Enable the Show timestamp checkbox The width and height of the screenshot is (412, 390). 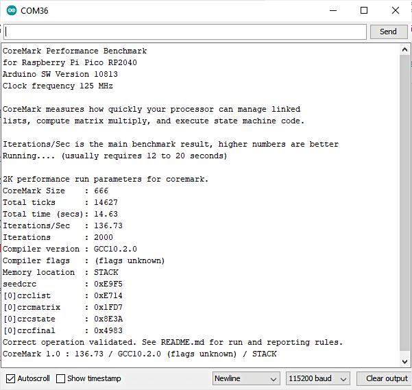(61, 378)
